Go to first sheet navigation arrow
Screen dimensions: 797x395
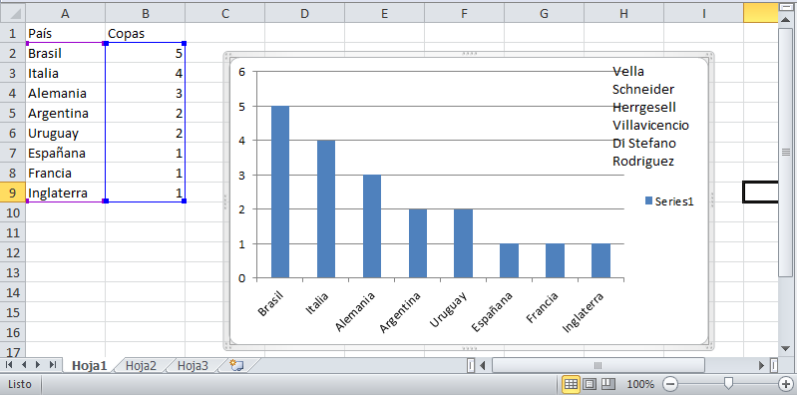tap(9, 365)
